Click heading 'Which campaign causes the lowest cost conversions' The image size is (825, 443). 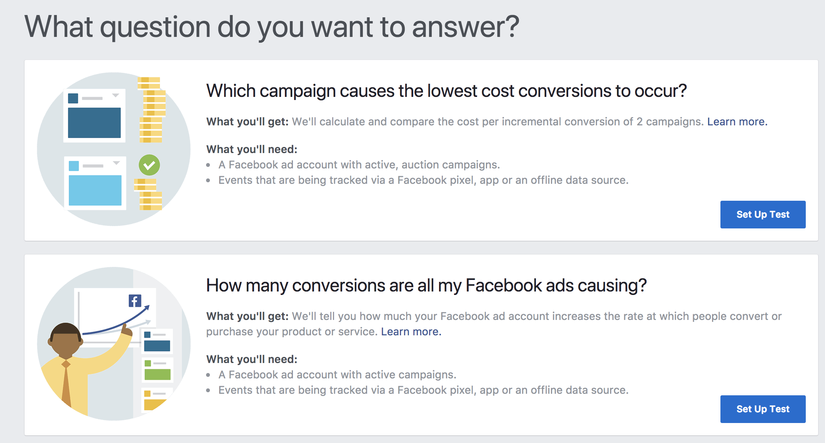pos(446,91)
